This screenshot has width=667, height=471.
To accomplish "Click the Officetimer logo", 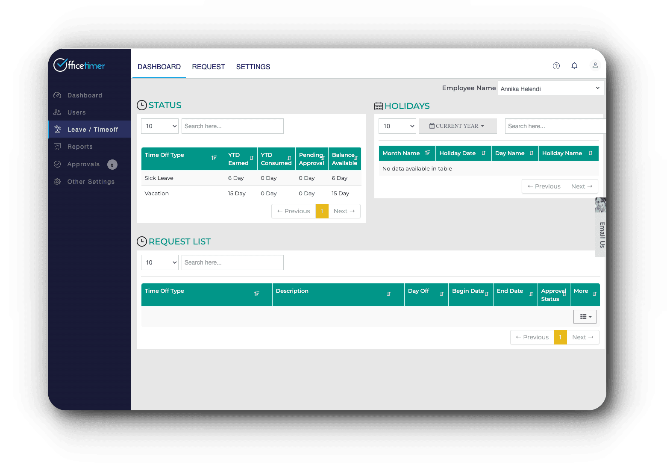I will 79,65.
